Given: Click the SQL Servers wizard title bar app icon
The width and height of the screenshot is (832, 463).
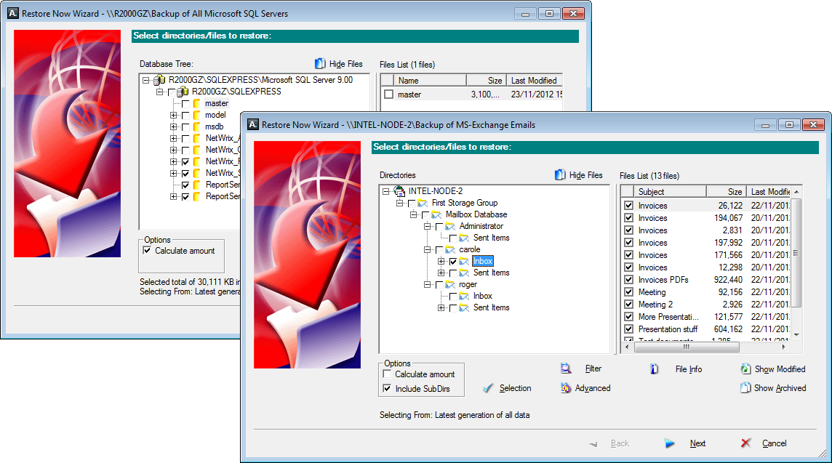Looking at the screenshot, I should [13, 13].
